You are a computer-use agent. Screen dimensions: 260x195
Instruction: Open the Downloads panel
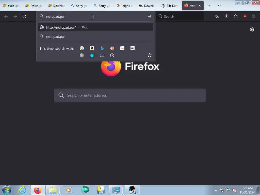(226, 16)
